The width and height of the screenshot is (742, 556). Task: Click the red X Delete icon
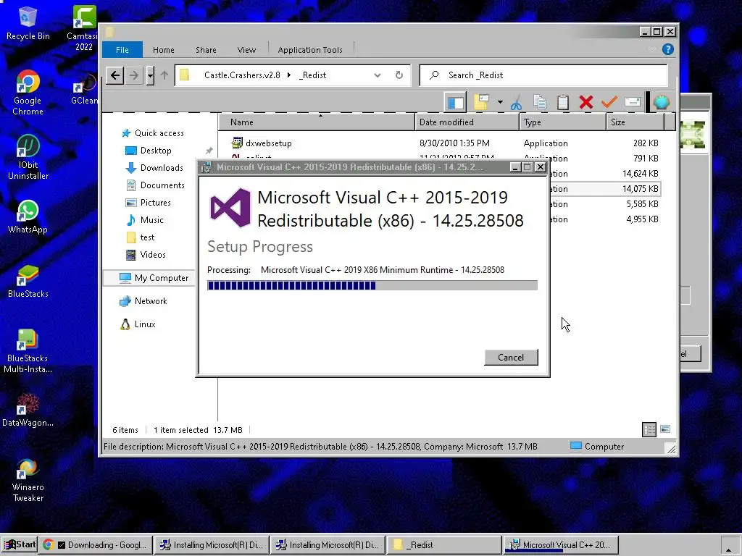coord(585,102)
